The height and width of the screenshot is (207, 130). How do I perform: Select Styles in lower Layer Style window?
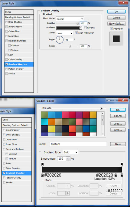click(x=17, y=120)
